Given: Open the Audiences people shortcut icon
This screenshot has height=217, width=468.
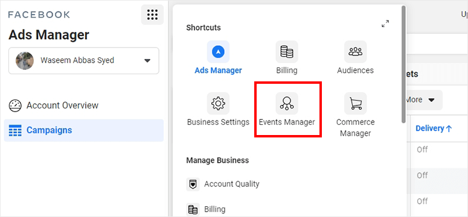Looking at the screenshot, I should pyautogui.click(x=355, y=52).
